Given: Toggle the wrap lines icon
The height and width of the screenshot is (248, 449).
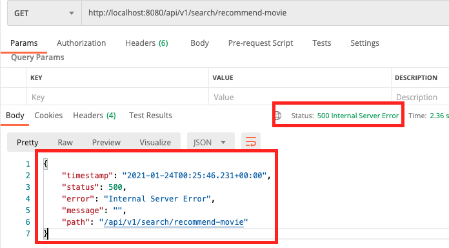Looking at the screenshot, I should pyautogui.click(x=251, y=142).
